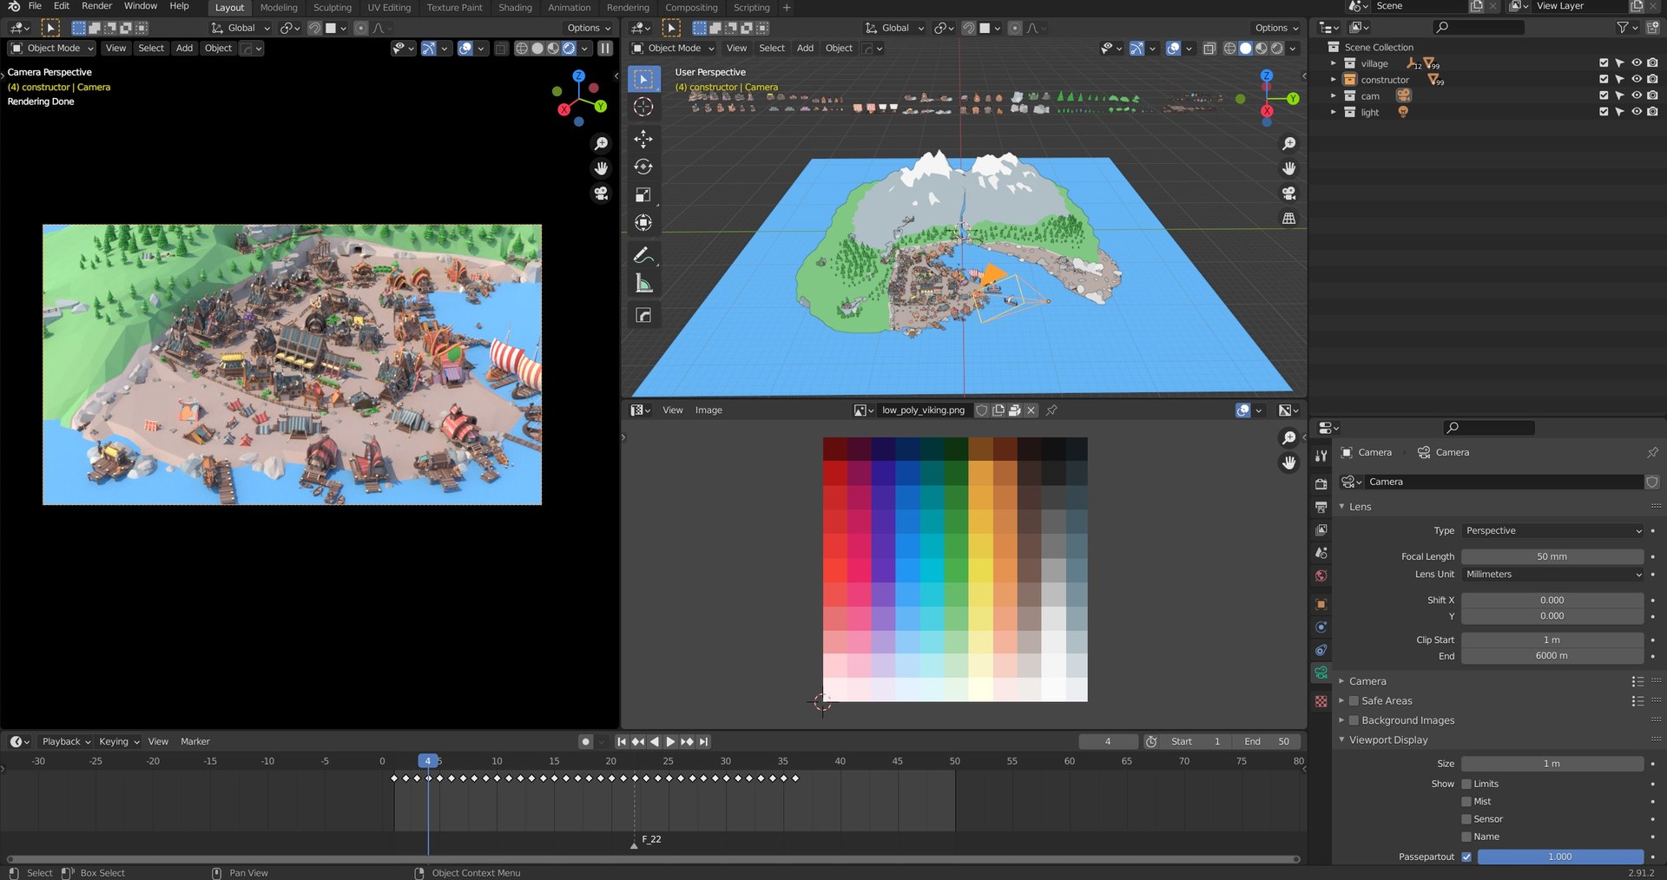
Task: Adjust the Passepartout slider
Action: click(x=1559, y=857)
